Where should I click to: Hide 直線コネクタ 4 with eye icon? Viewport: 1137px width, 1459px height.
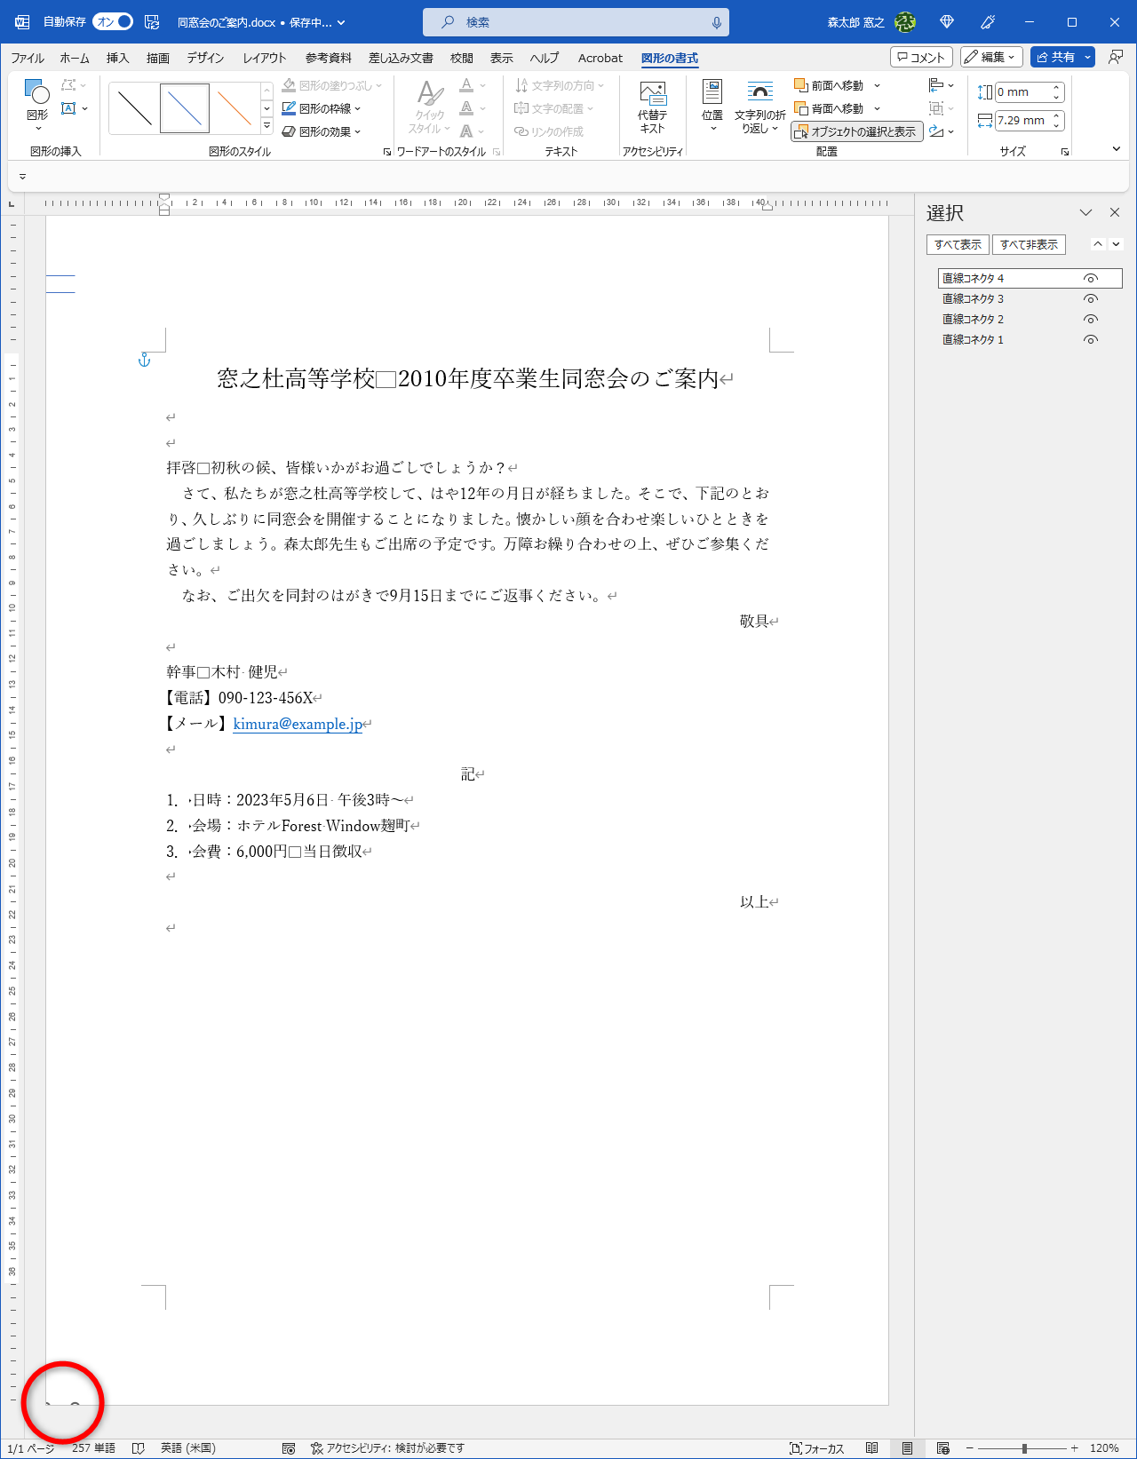click(1091, 279)
